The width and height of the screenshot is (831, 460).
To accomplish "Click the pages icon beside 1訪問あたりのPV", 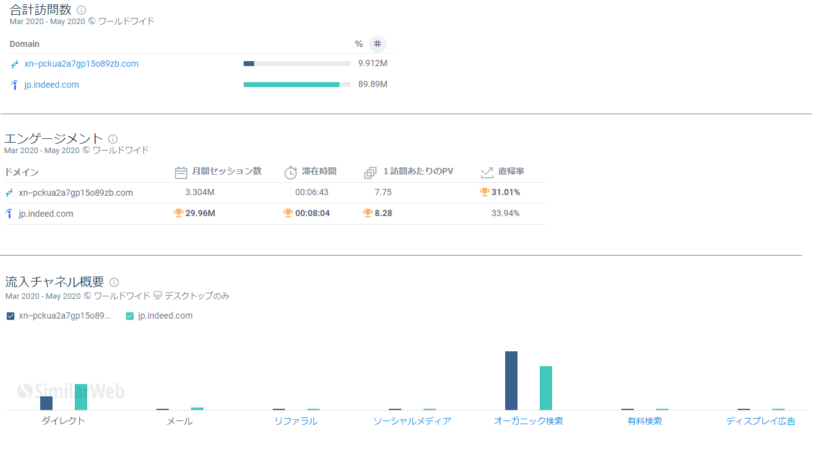I will pyautogui.click(x=370, y=173).
